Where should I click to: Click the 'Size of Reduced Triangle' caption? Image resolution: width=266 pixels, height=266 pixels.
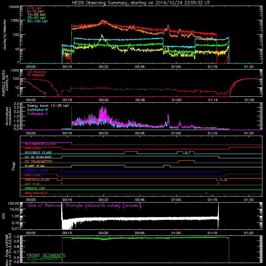coord(84,205)
